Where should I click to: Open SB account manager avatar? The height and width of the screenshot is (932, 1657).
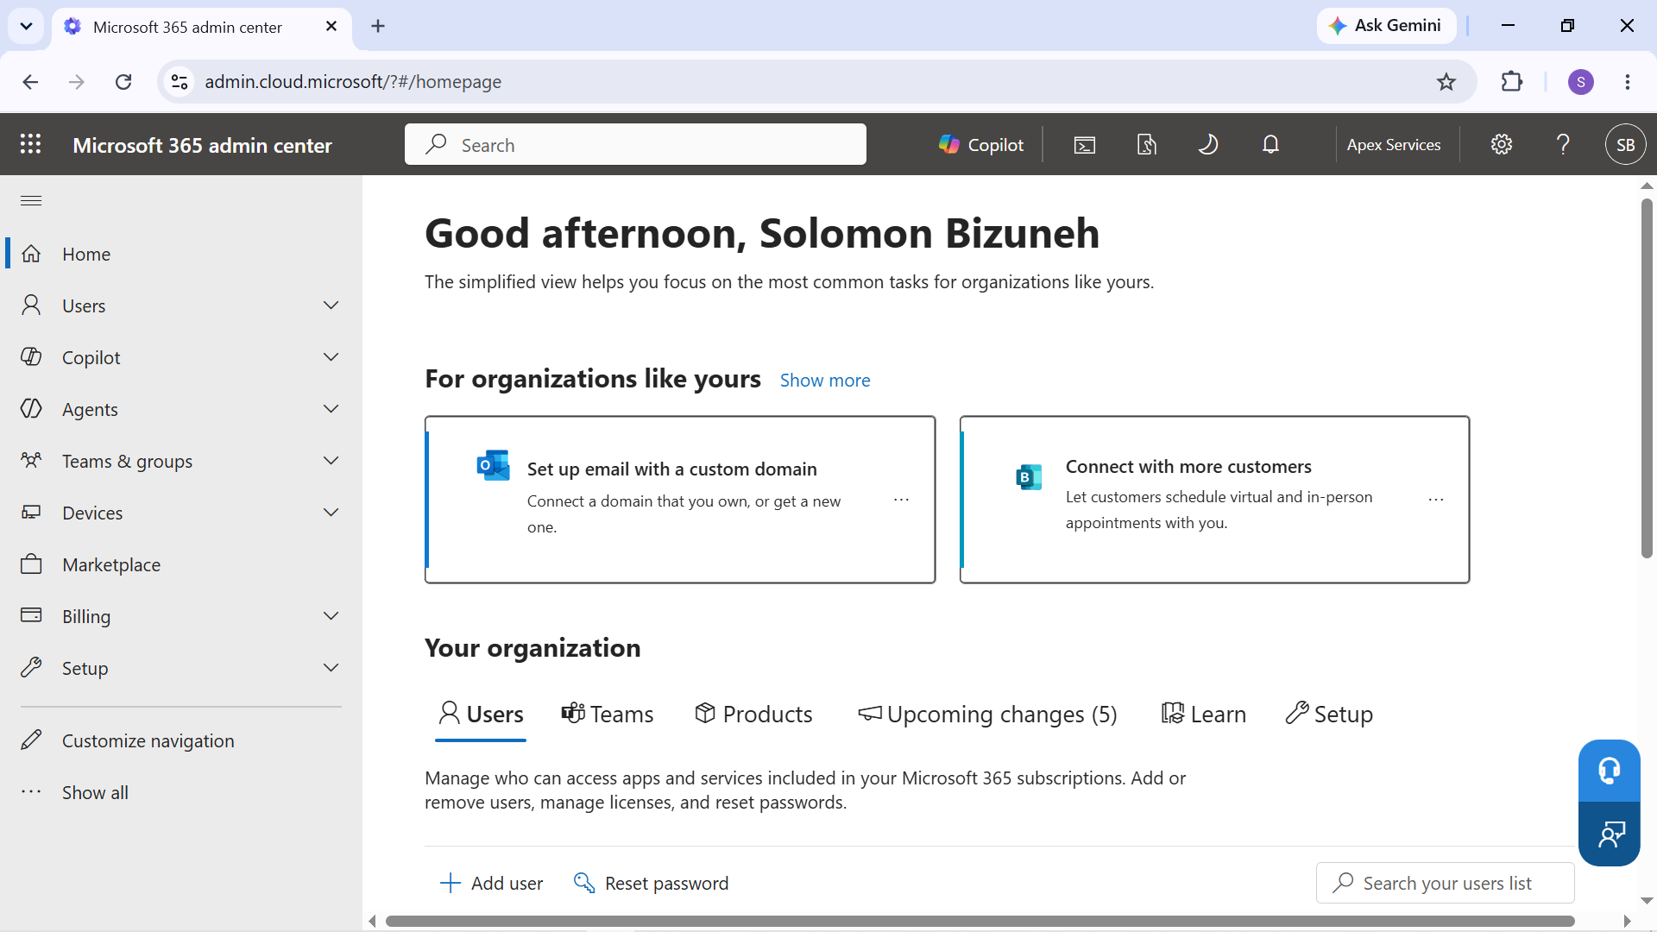(1626, 145)
